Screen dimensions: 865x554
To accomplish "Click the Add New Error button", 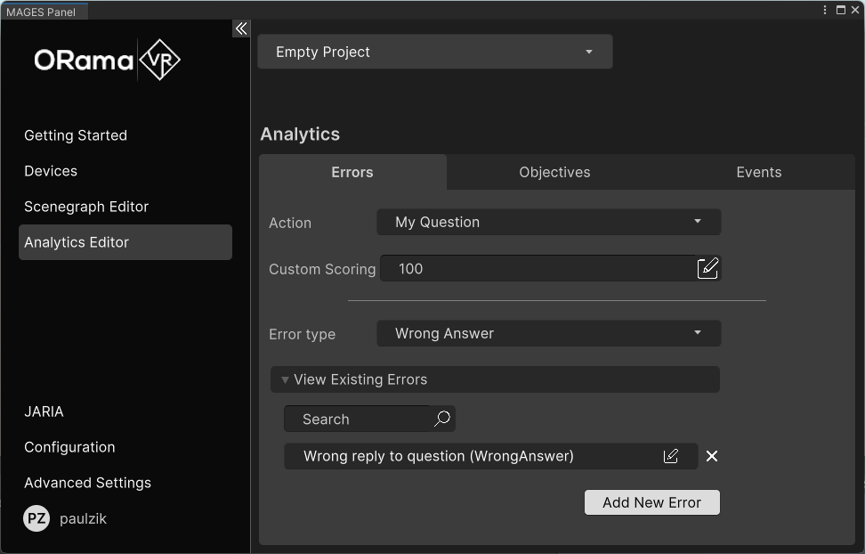I will (x=651, y=501).
